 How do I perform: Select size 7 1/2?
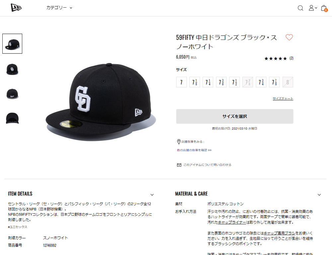tap(234, 82)
